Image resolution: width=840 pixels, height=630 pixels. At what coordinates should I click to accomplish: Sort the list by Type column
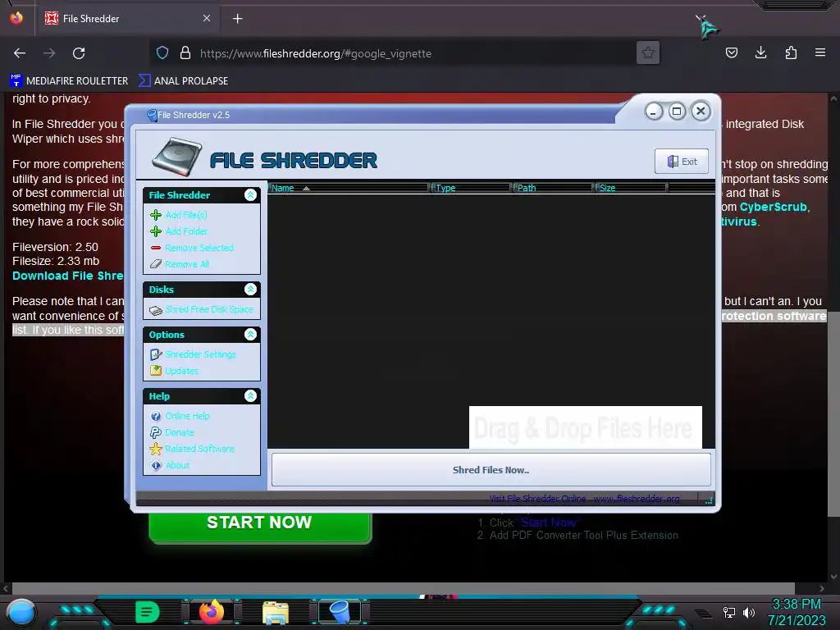pos(472,188)
